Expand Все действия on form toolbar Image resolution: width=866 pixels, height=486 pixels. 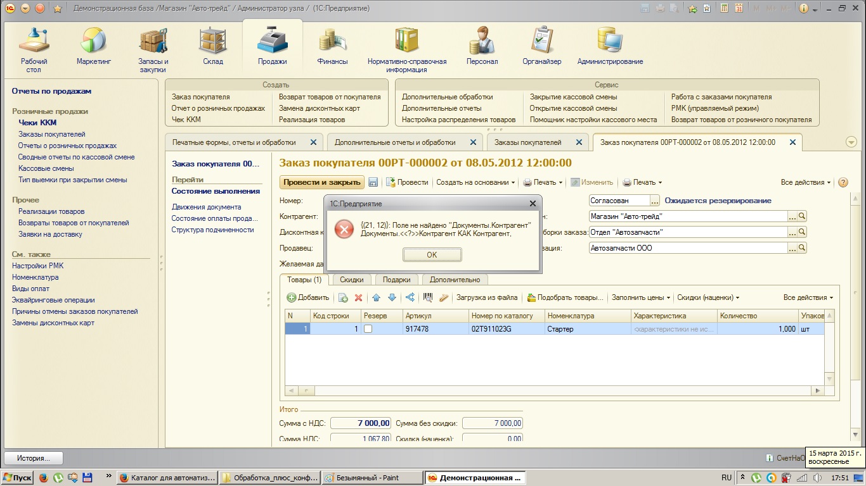pos(806,182)
